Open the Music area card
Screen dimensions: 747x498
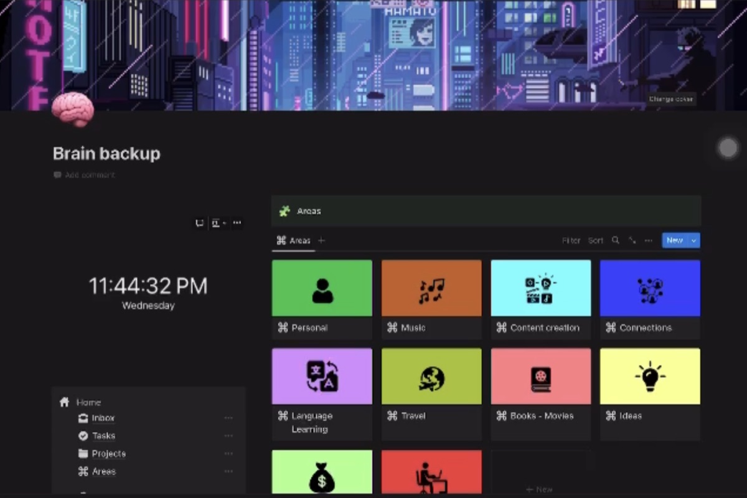(x=431, y=299)
